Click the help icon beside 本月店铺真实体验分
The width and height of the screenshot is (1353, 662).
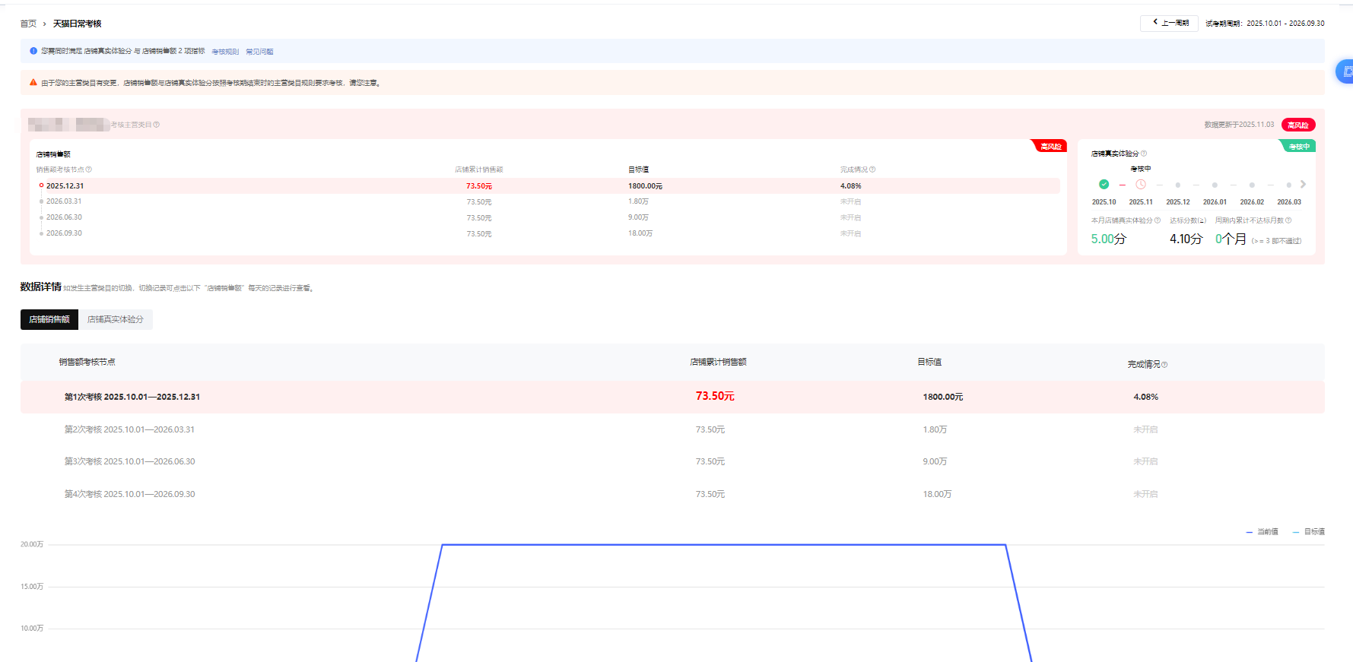click(x=1158, y=220)
